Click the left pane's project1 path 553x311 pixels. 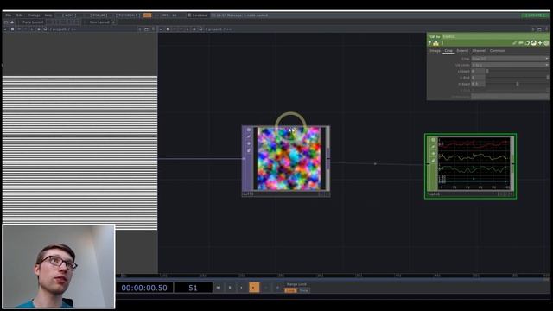pos(60,29)
